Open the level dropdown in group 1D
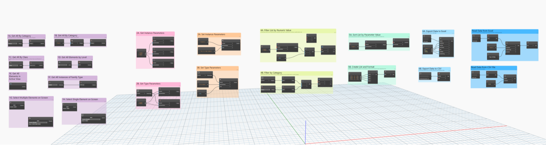Viewport: 546px width, 145px height. click(62, 65)
